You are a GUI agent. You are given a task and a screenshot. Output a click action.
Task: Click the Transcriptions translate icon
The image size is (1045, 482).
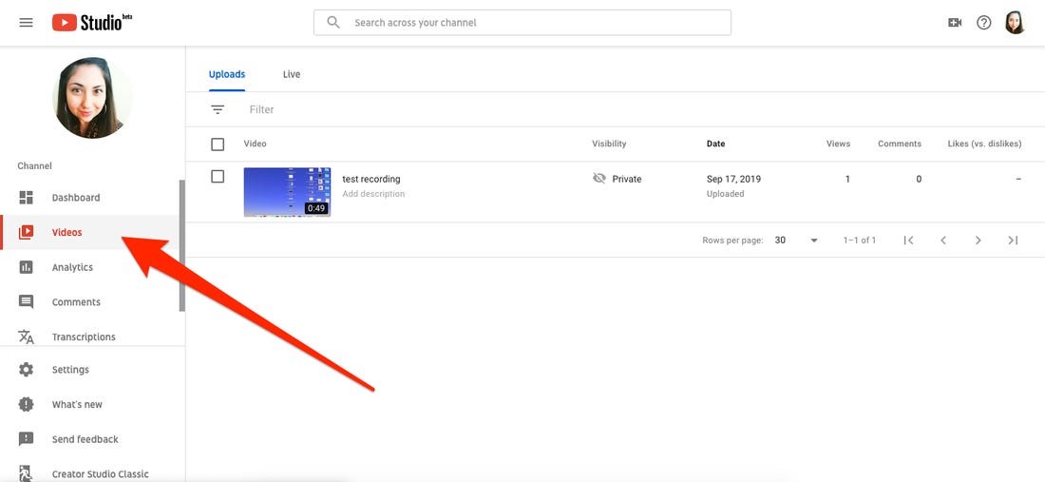26,337
